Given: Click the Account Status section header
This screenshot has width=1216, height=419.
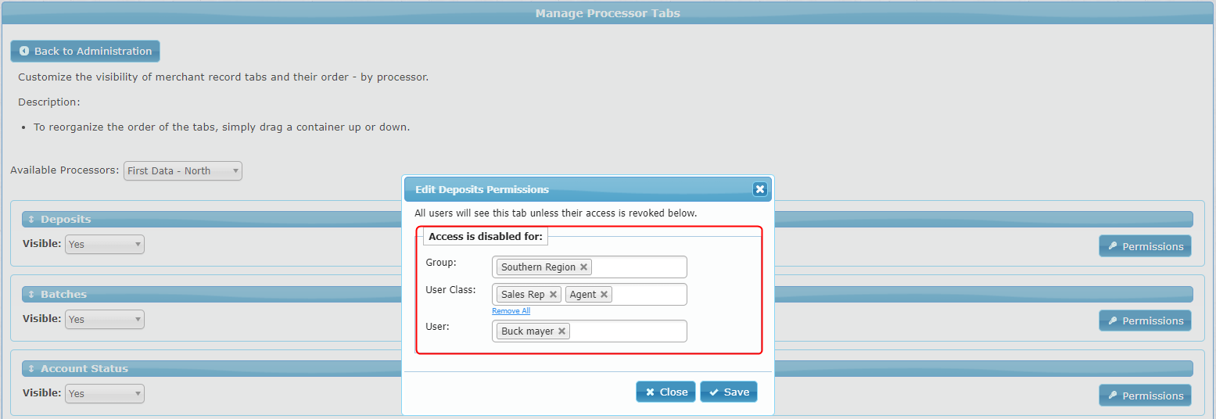Looking at the screenshot, I should coord(608,369).
